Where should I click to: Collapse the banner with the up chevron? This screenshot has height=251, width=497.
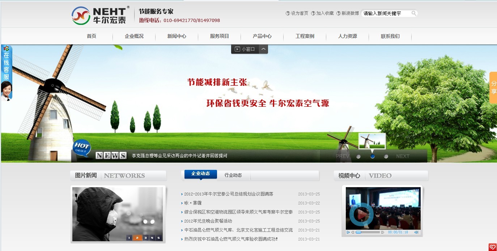pyautogui.click(x=264, y=49)
